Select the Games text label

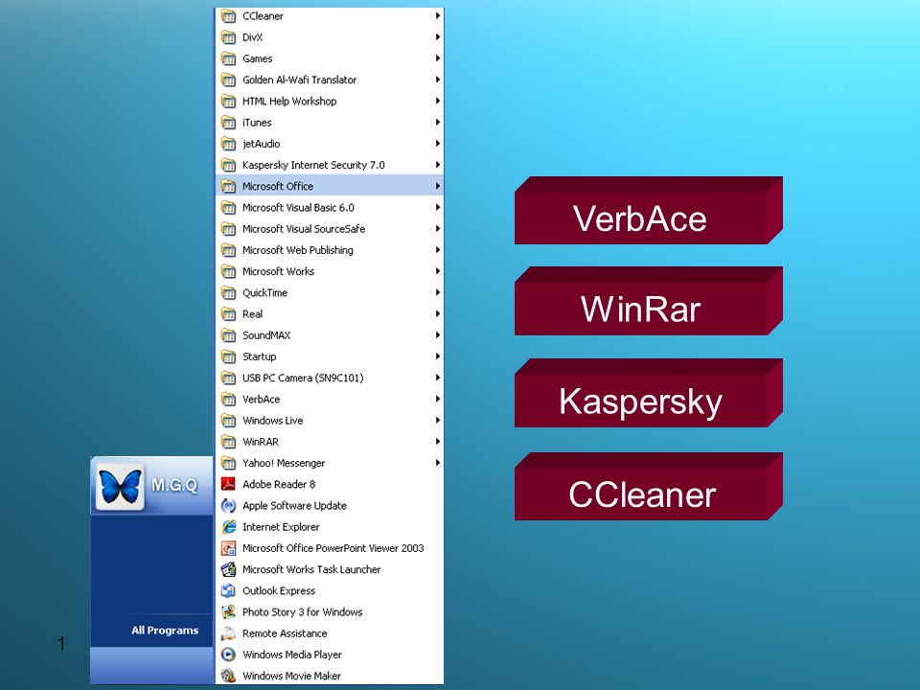(258, 58)
